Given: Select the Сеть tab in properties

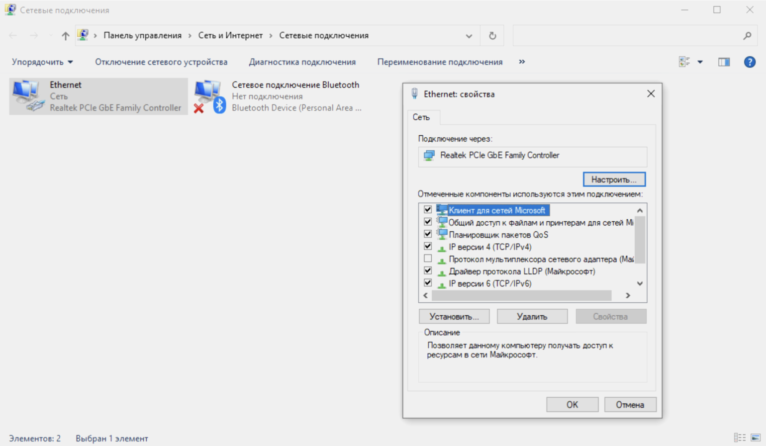Looking at the screenshot, I should tap(421, 117).
